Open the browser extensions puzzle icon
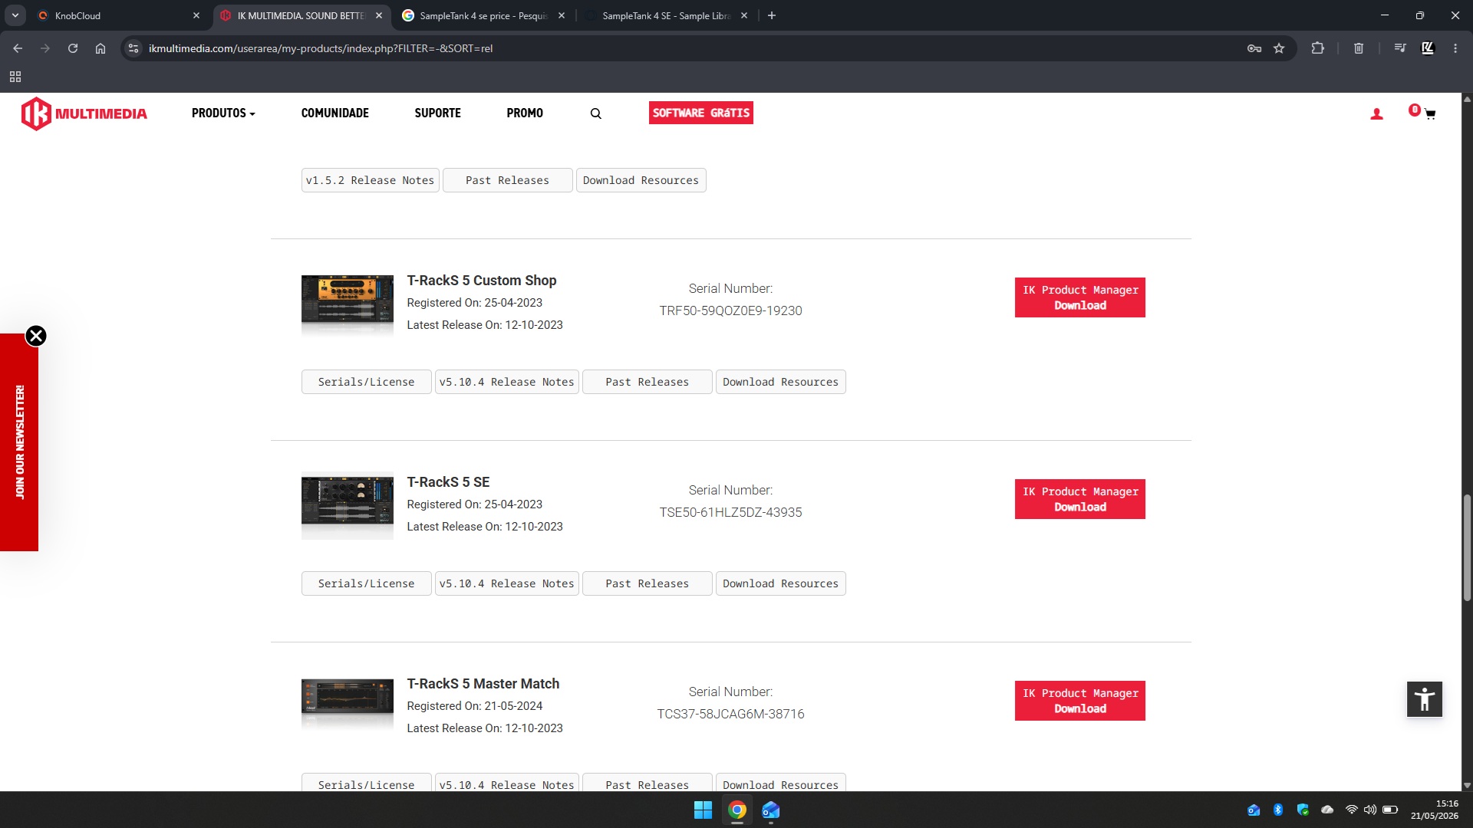Screen dimensions: 1473x828 coord(1317,48)
